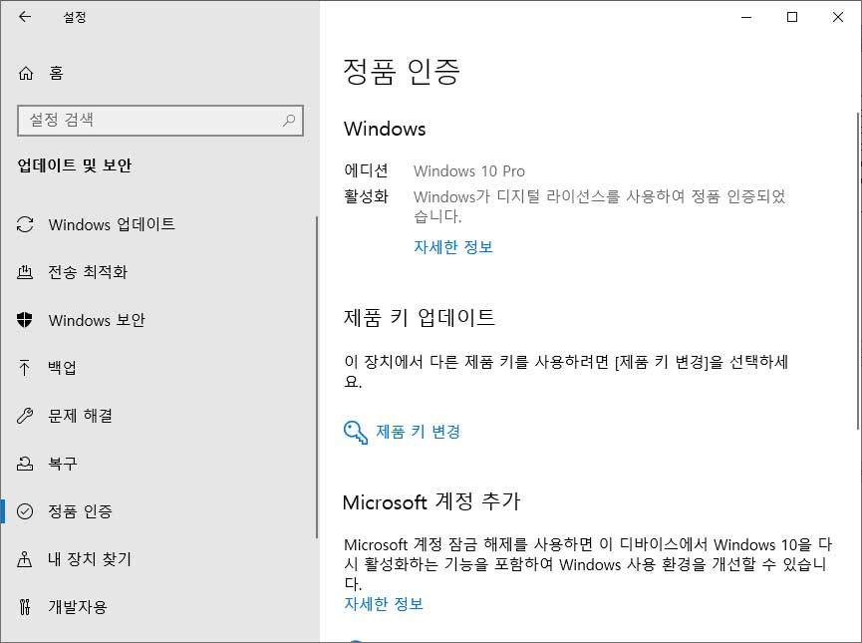Click the 정품 인증 page heading
This screenshot has height=643, width=862.
tap(402, 72)
